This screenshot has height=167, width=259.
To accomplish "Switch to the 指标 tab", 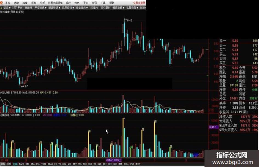I will pyautogui.click(x=3, y=164).
